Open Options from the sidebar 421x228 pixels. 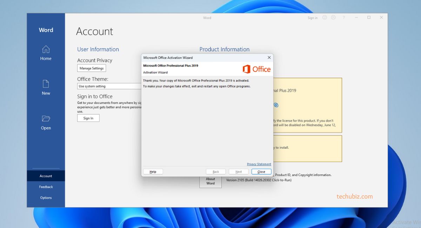(x=46, y=198)
